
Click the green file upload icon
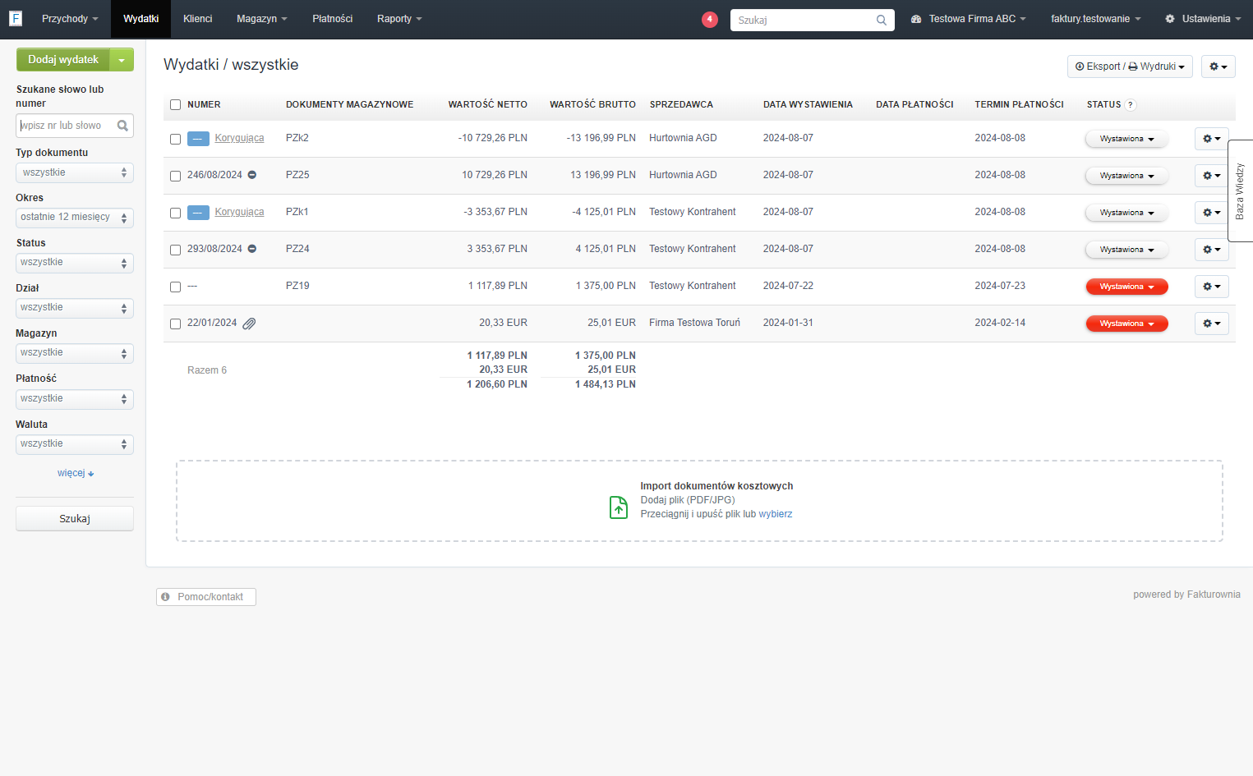619,507
